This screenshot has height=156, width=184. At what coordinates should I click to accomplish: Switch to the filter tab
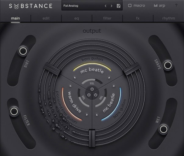[107, 18]
